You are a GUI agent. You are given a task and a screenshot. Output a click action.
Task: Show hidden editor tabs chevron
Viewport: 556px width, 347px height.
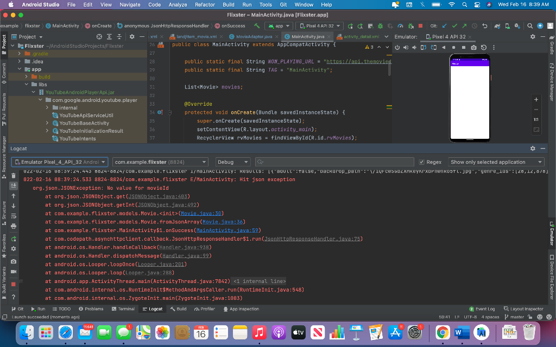coord(387,36)
